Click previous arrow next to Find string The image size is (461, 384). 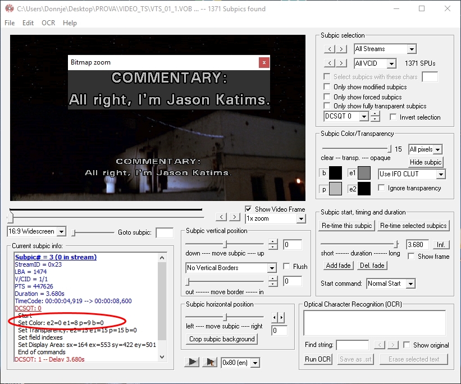pos(380,345)
